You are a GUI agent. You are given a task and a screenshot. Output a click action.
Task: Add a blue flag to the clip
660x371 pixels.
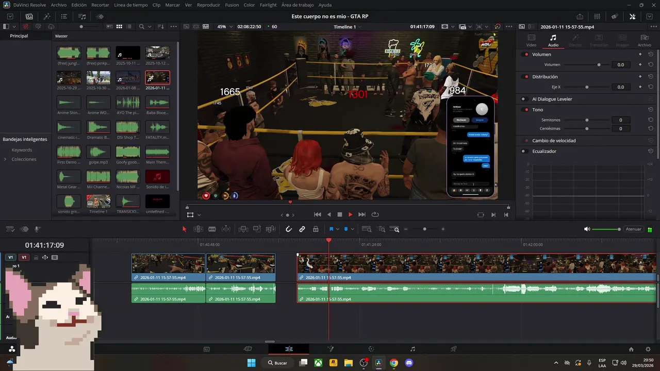click(331, 229)
